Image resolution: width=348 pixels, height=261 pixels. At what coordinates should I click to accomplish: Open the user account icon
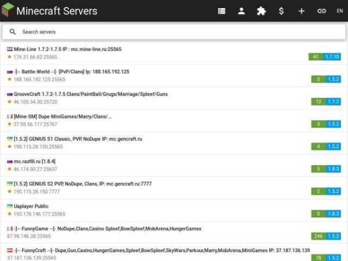[241, 11]
